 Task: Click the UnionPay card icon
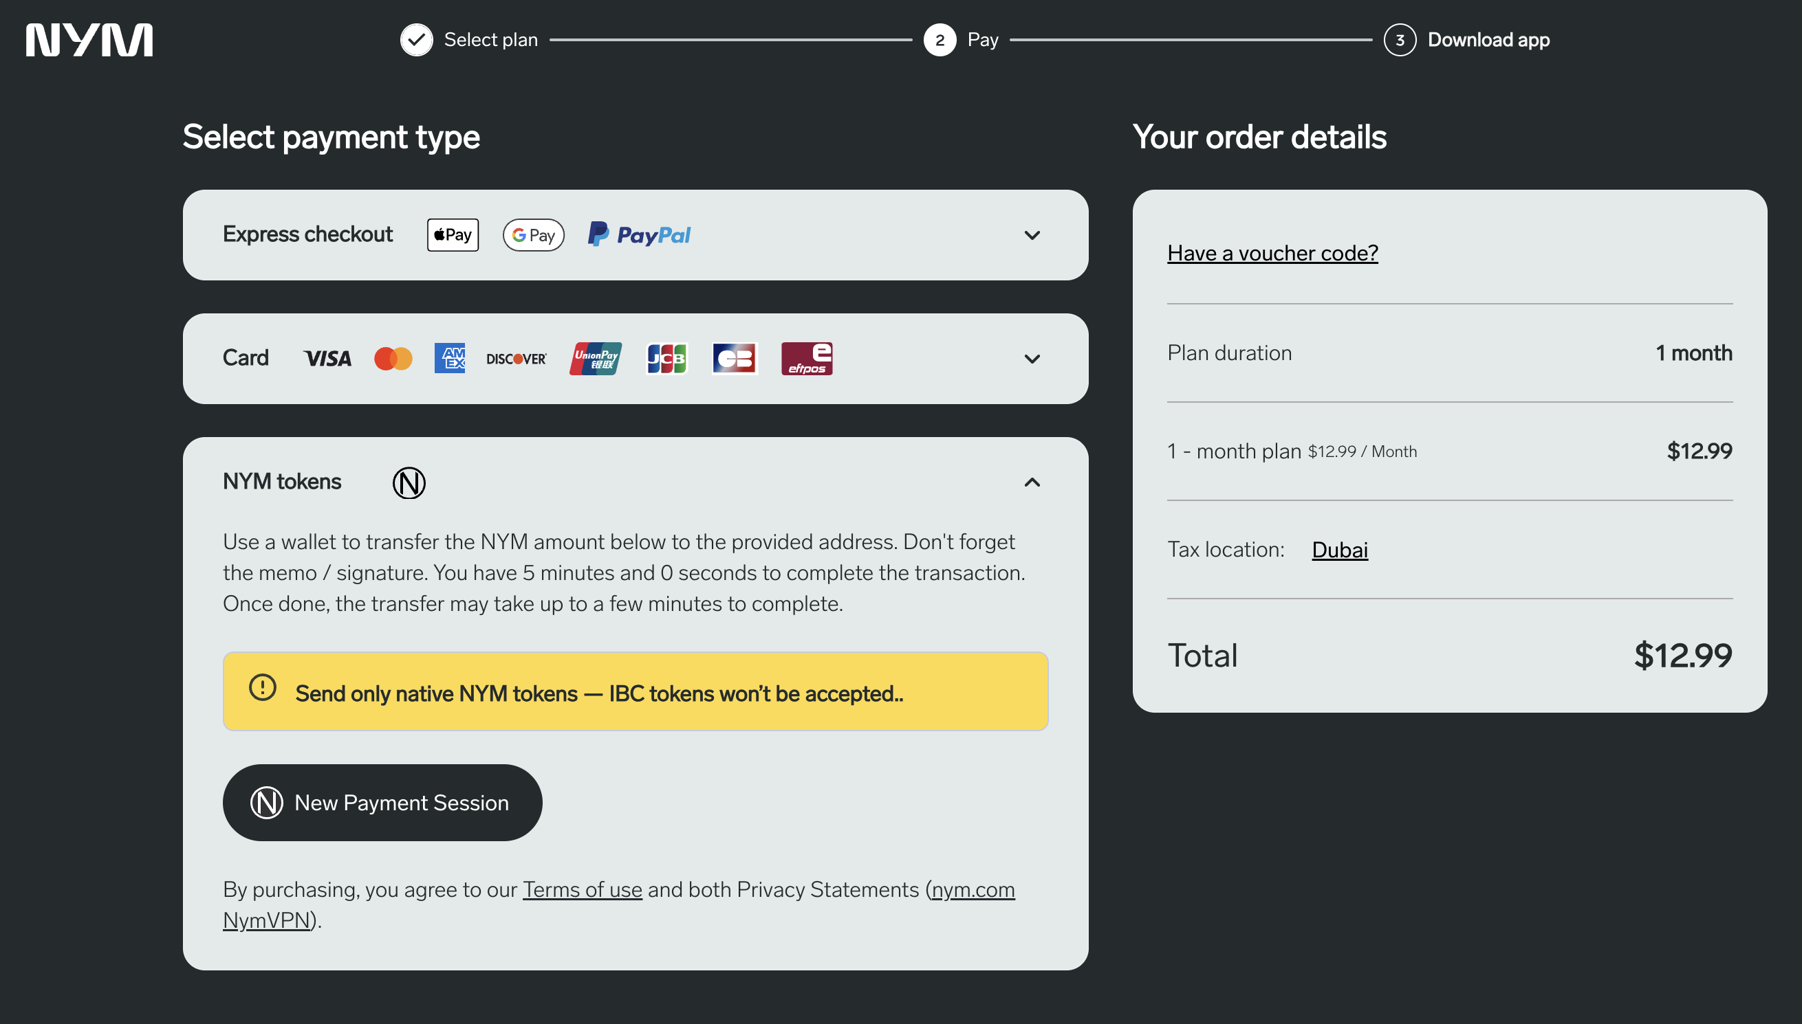point(594,358)
